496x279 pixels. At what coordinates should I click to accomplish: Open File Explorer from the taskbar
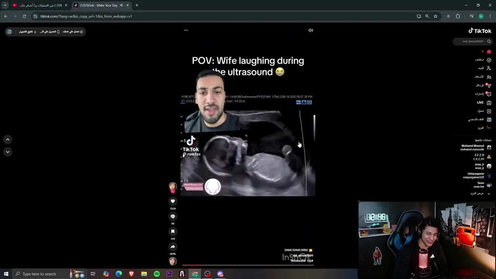(144, 274)
